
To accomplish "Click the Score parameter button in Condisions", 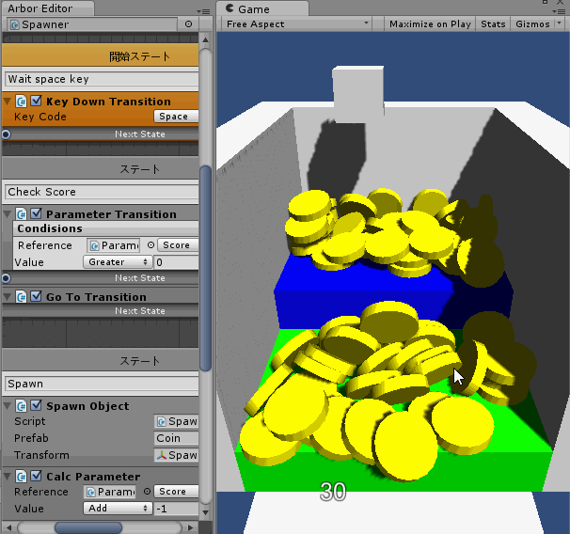I will pos(178,245).
